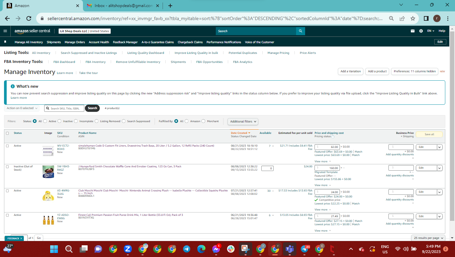Open EN language dropdown
The height and width of the screenshot is (257, 455).
pos(431,31)
